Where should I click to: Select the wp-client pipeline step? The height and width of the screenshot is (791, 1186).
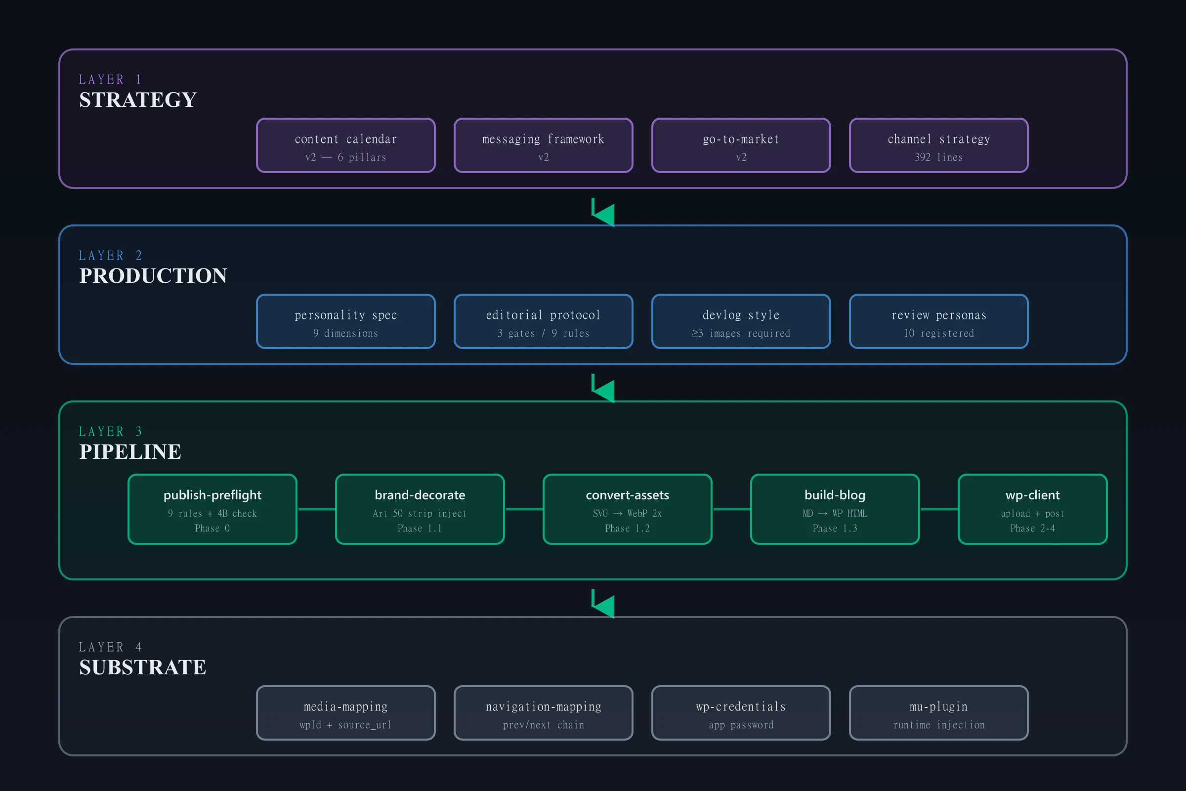(1033, 509)
